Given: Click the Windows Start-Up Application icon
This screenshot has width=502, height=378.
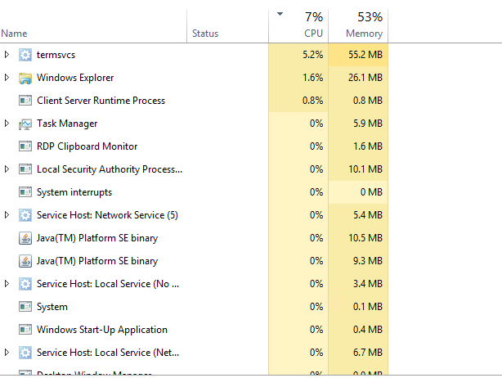Looking at the screenshot, I should (25, 330).
